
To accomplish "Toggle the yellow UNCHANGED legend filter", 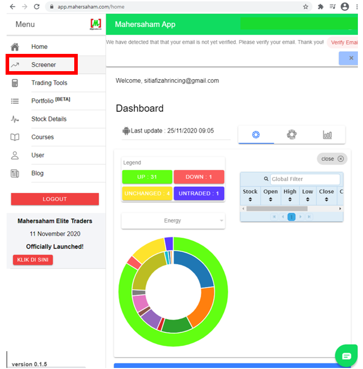I will click(x=147, y=194).
